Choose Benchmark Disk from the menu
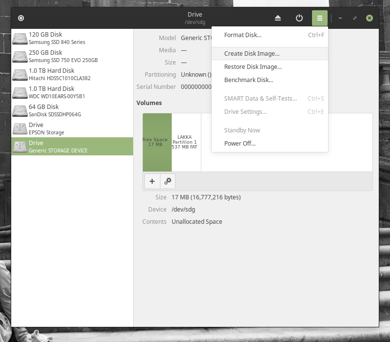Viewport: 390px width, 342px height. coord(248,80)
